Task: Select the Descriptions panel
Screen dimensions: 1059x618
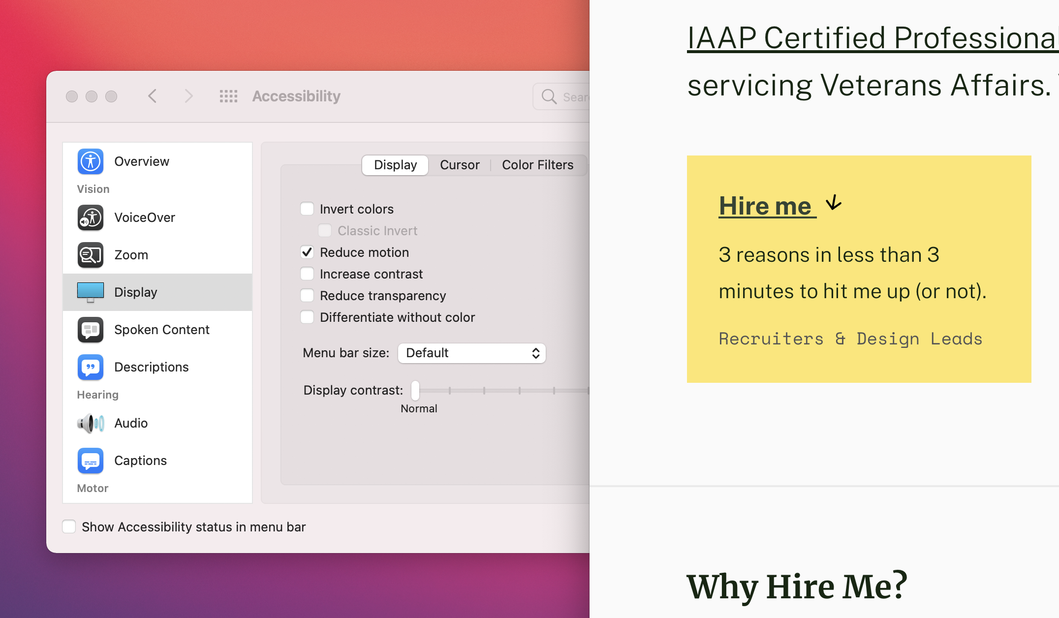Action: (151, 367)
